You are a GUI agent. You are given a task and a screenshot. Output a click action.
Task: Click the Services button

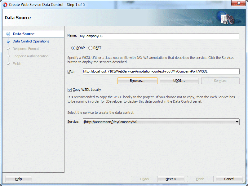tap(220, 81)
